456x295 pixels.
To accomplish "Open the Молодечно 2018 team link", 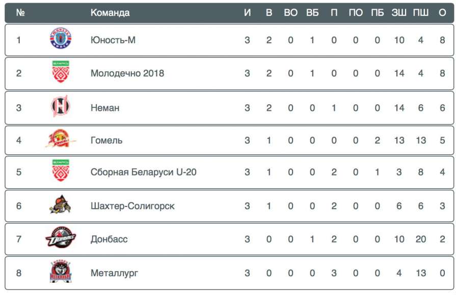I will [x=127, y=73].
